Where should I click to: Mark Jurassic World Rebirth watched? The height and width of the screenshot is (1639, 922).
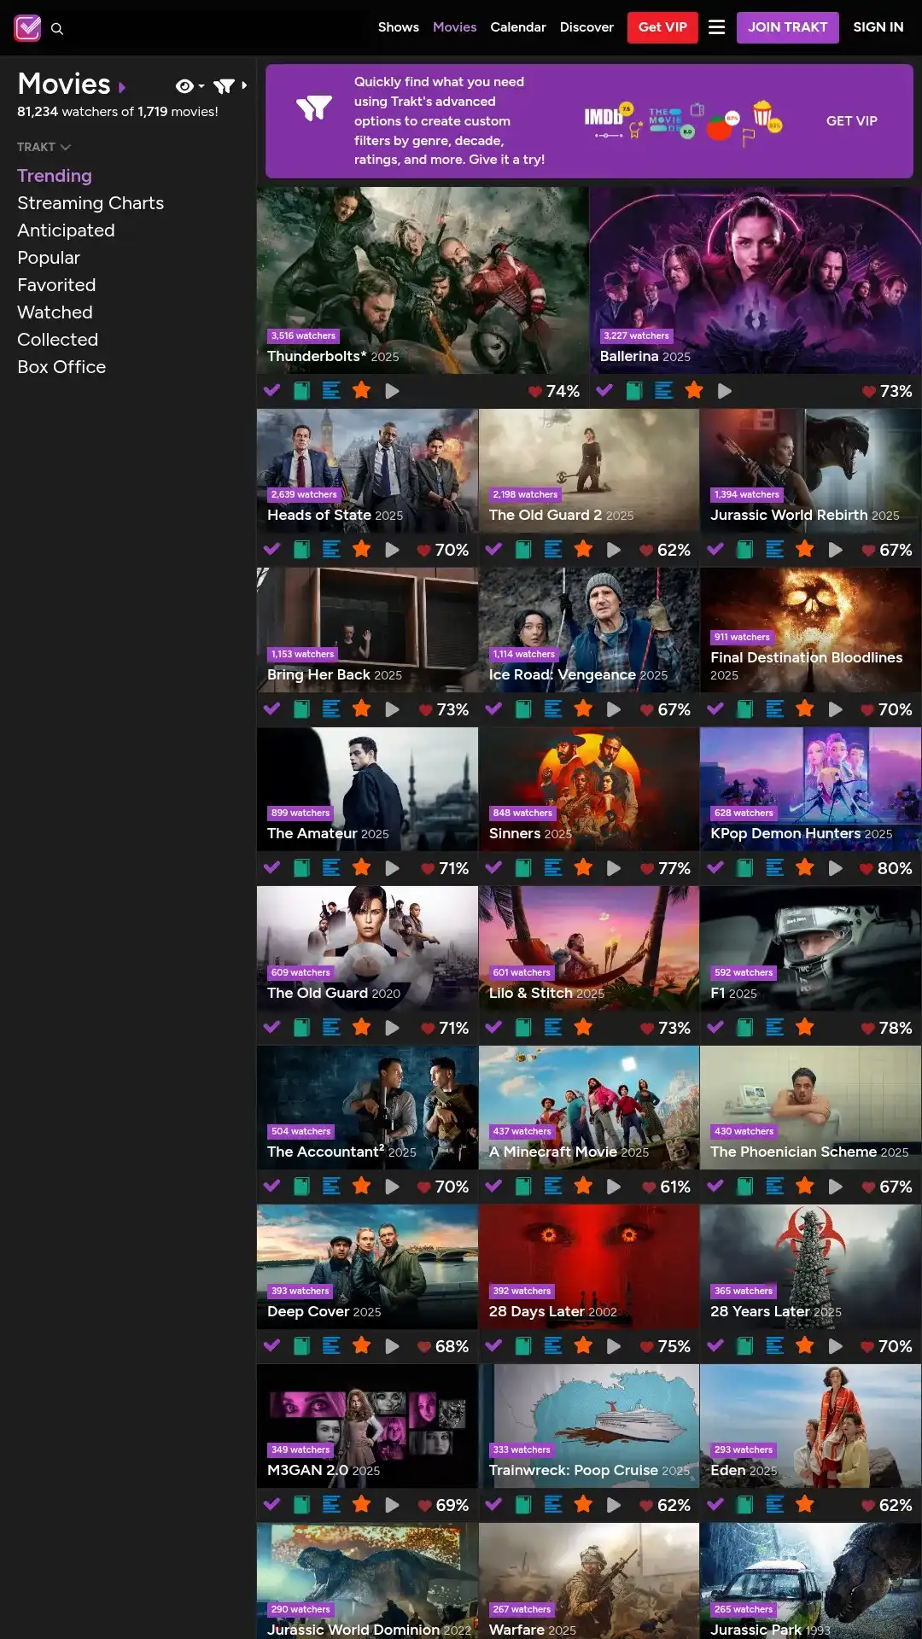715,550
